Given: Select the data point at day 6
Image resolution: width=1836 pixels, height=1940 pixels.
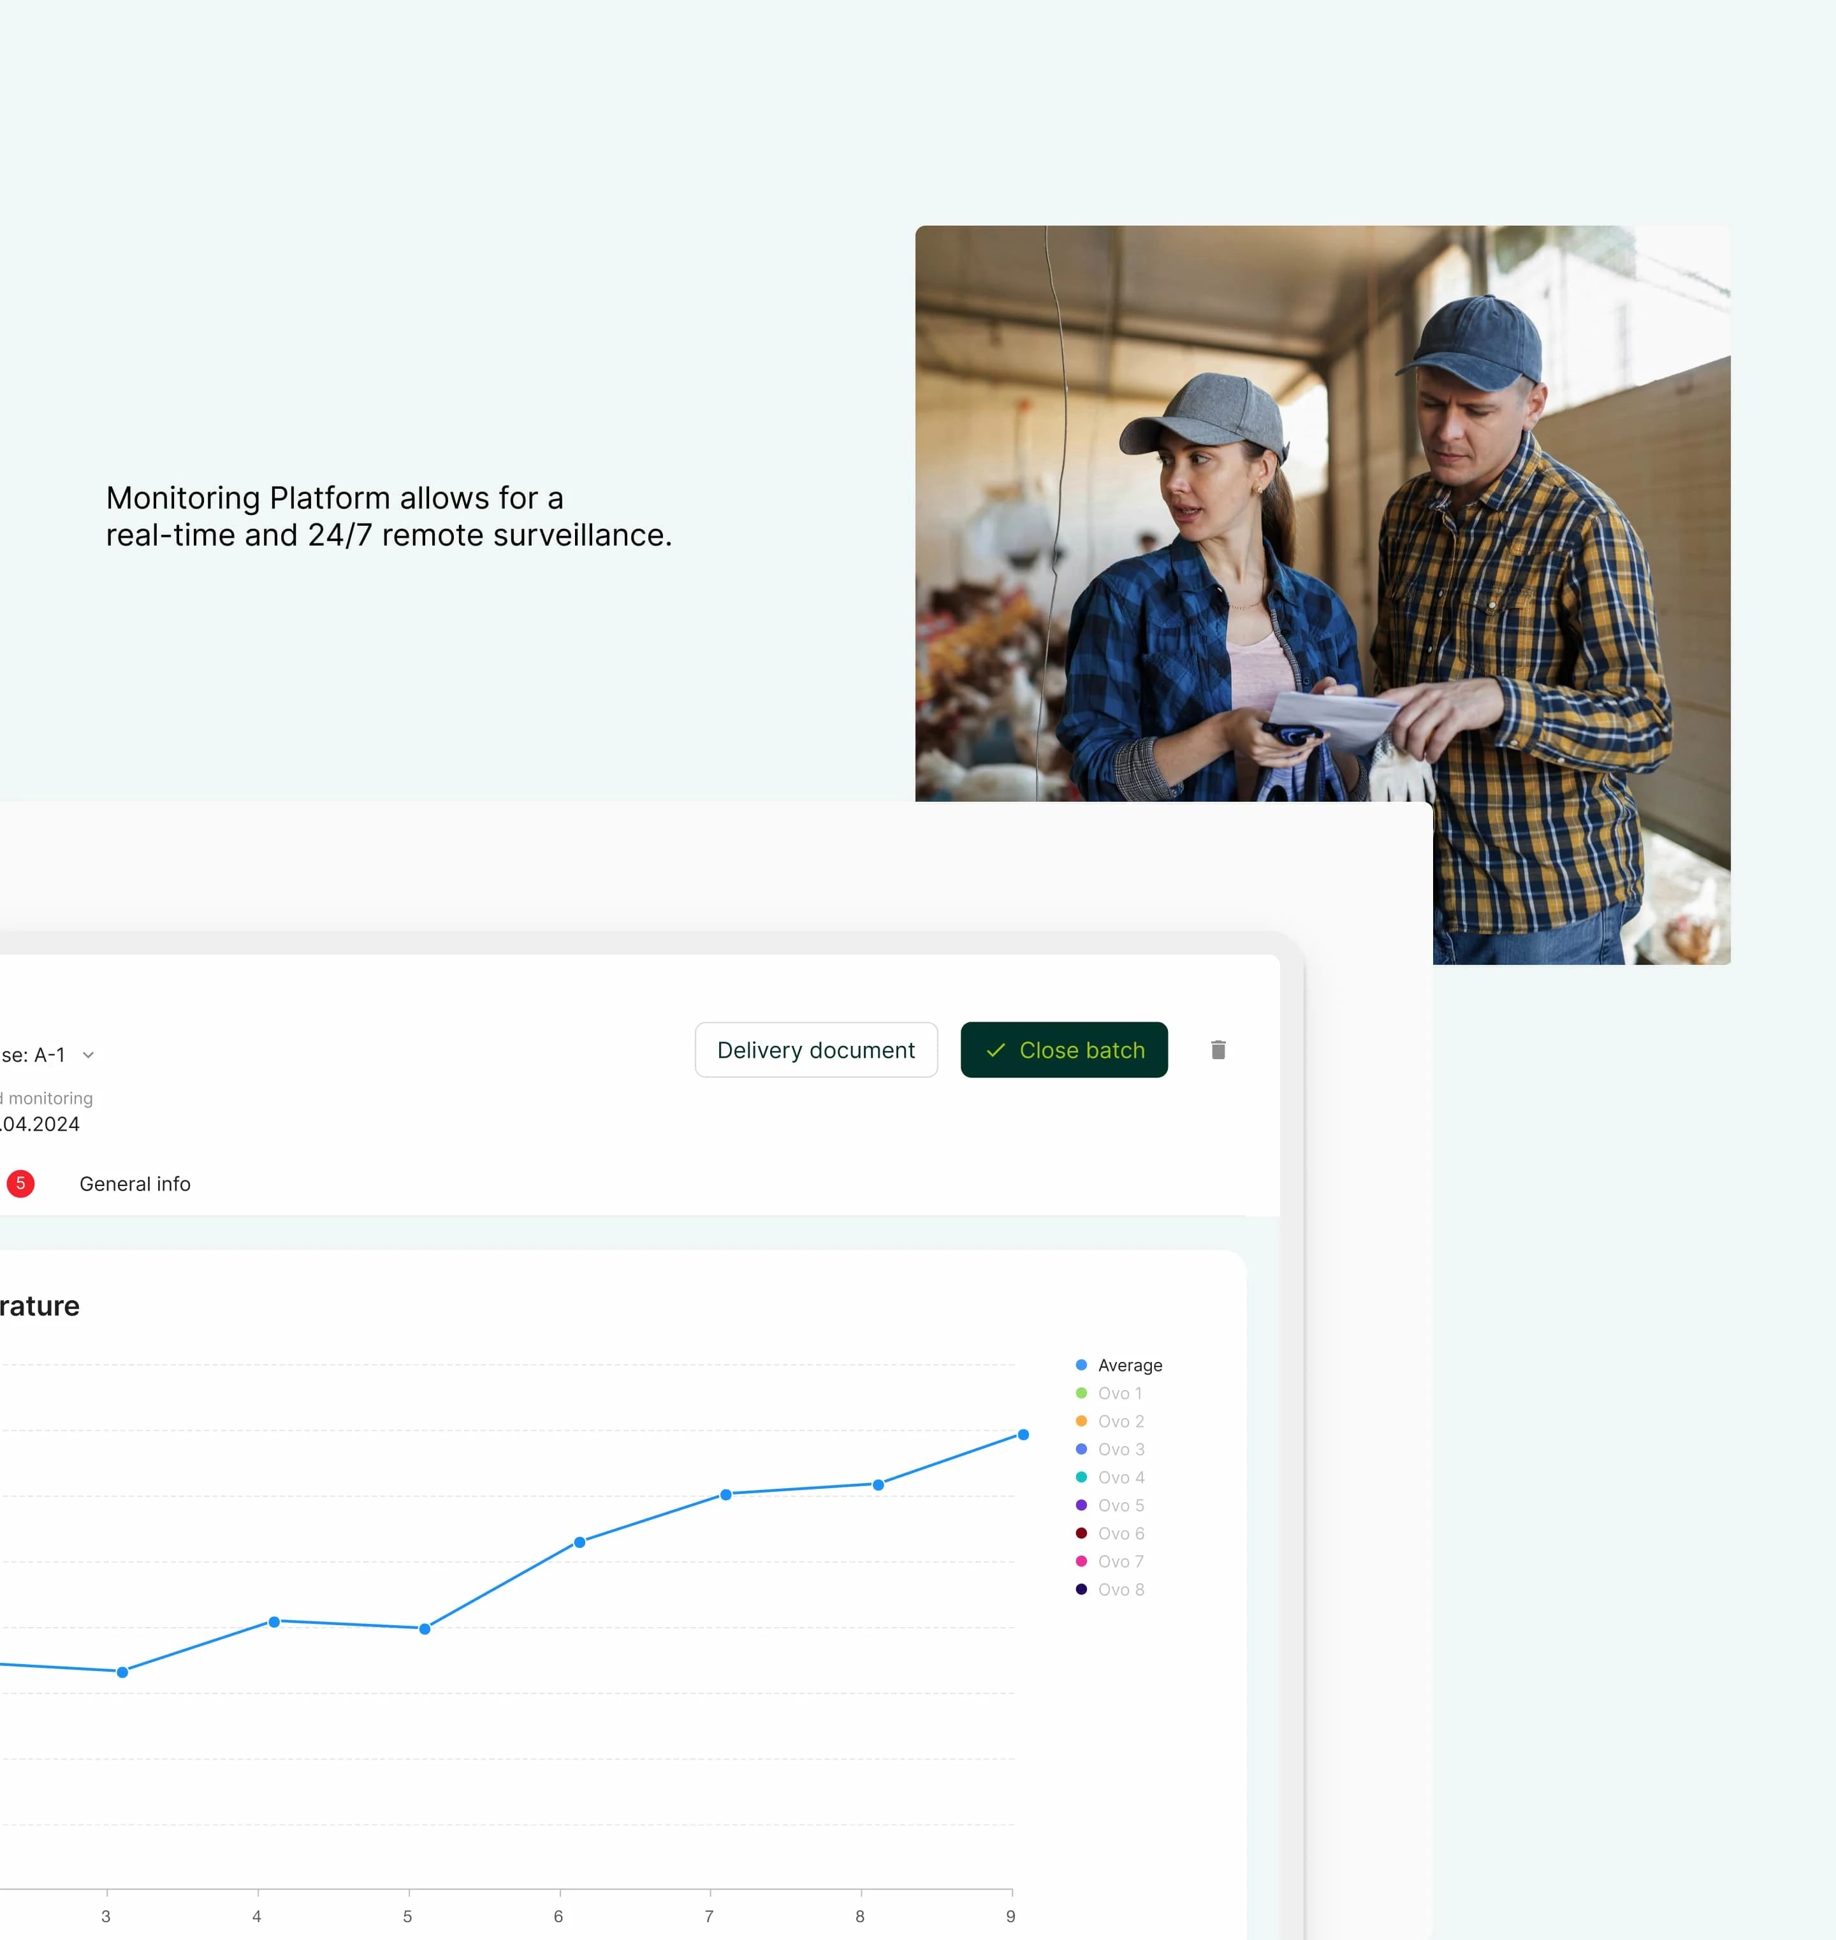Looking at the screenshot, I should pyautogui.click(x=579, y=1542).
